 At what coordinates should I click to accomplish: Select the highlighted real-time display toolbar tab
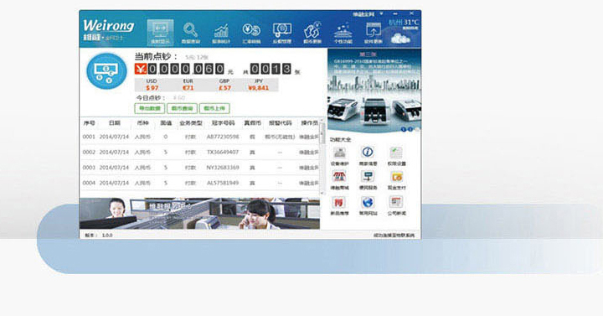pyautogui.click(x=160, y=33)
